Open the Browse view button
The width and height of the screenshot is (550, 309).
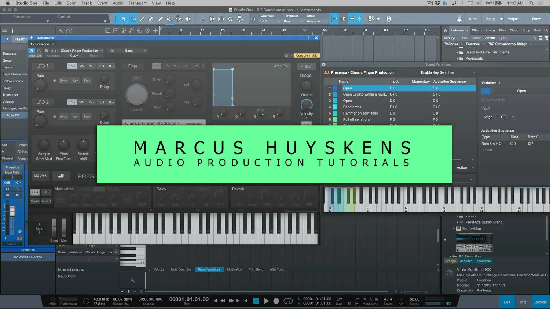click(540, 302)
